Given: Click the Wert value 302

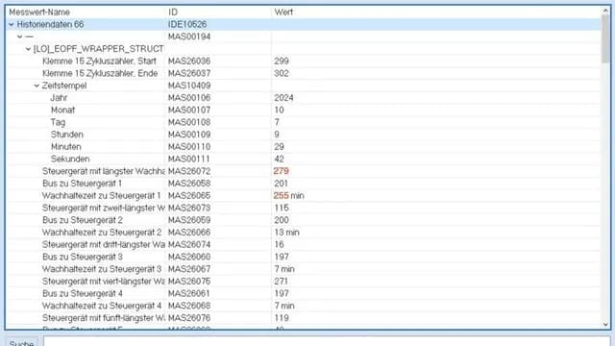Looking at the screenshot, I should coord(282,73).
